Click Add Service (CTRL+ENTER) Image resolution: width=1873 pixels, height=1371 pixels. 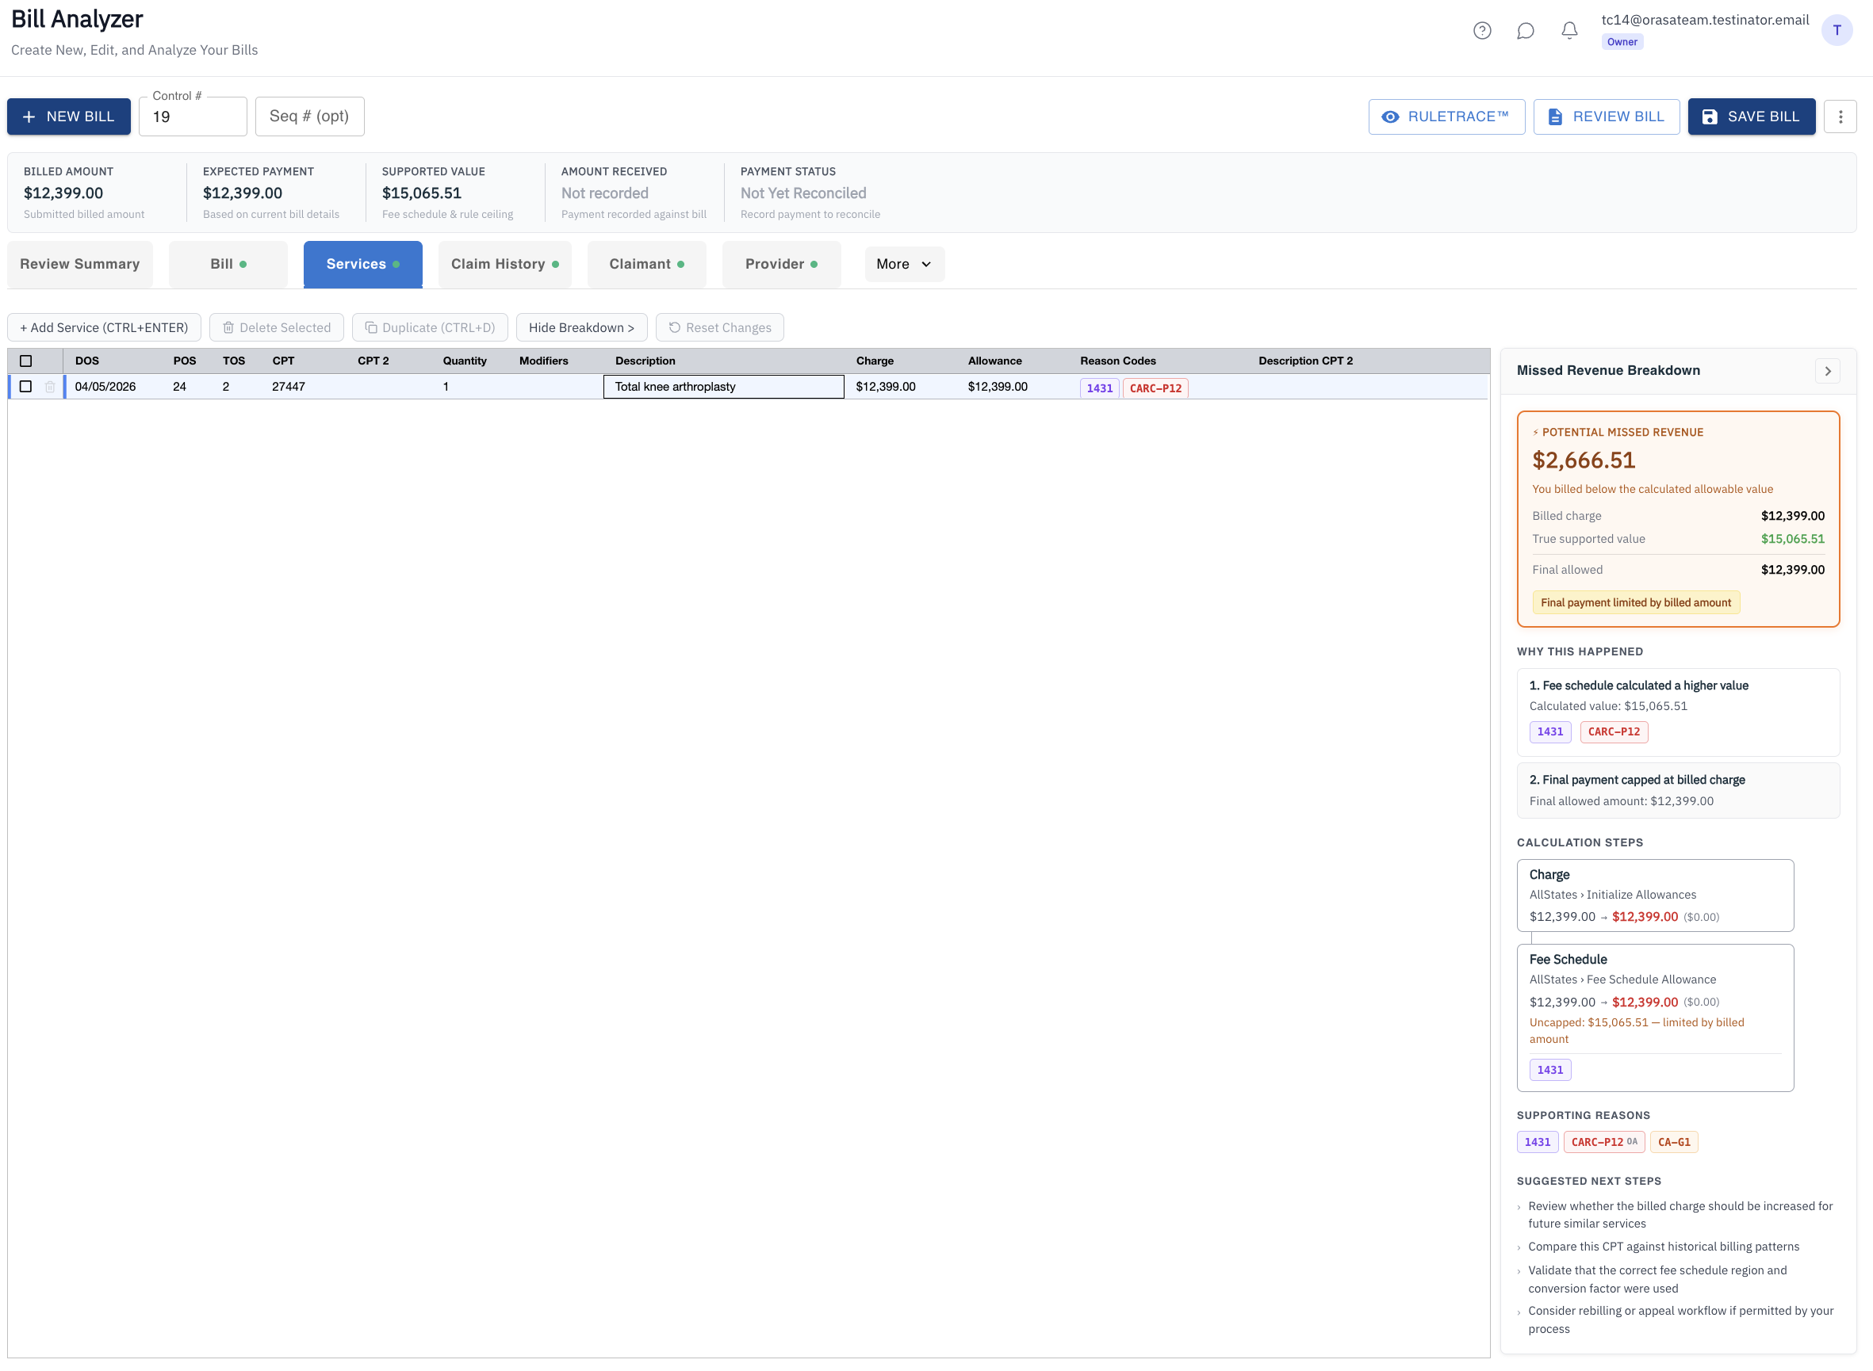pos(104,328)
